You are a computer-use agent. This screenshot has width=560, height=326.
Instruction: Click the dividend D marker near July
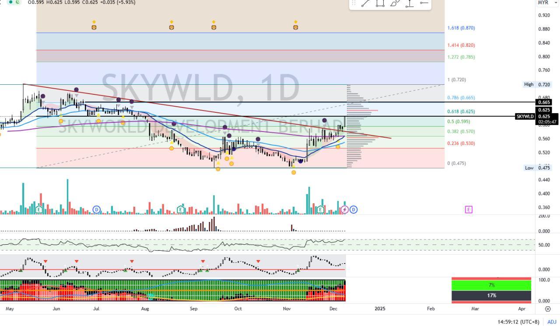97,210
